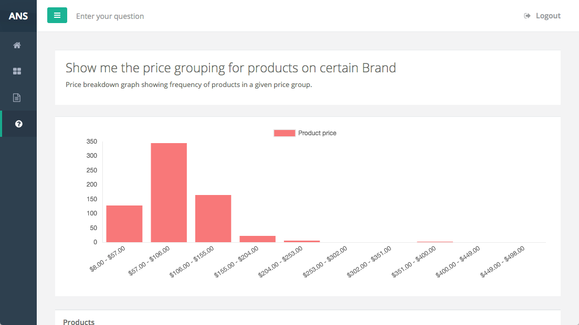Click the logout arrow icon

[x=527, y=16]
